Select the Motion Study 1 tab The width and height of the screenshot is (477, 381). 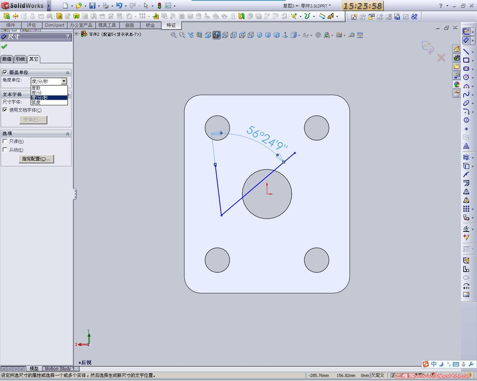(x=60, y=368)
